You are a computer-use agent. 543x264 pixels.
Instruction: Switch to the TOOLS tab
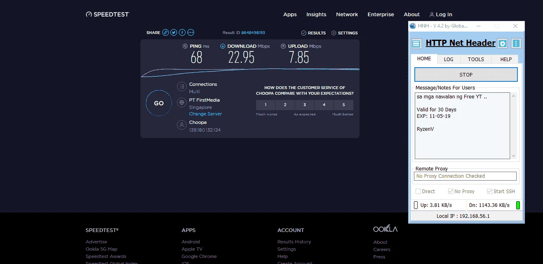[476, 59]
